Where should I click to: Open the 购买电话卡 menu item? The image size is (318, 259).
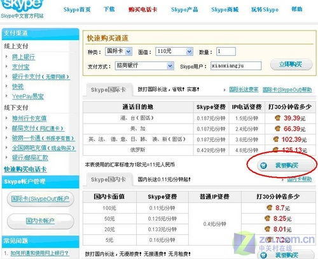(142, 10)
